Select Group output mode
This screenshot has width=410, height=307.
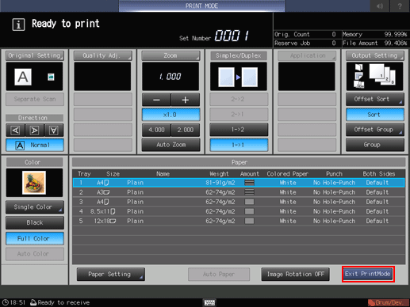(375, 145)
